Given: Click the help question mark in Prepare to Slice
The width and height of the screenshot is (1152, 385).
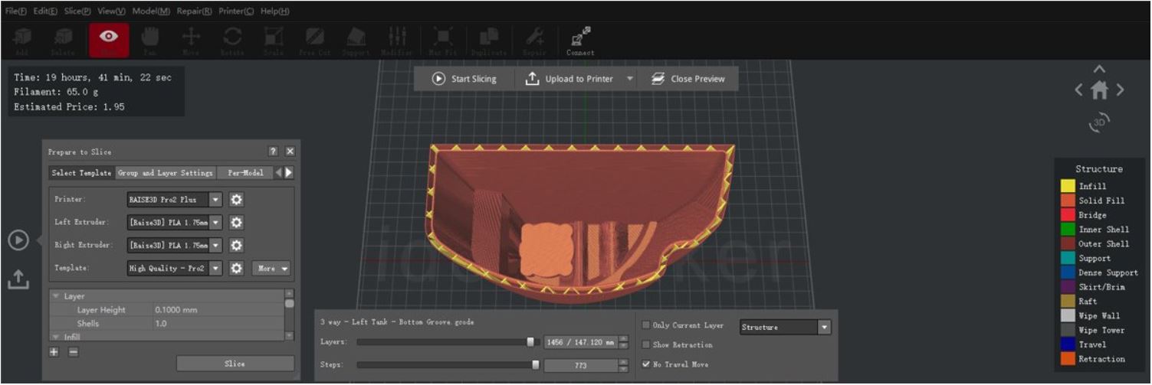Looking at the screenshot, I should [273, 152].
